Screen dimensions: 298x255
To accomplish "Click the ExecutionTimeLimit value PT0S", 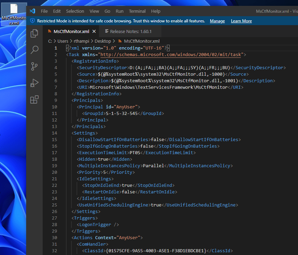I will coord(135,152).
